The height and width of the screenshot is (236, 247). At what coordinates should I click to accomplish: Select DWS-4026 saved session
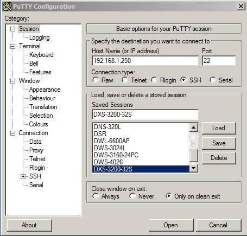pos(141,162)
